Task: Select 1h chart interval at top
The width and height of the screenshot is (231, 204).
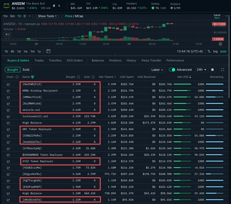Action: tap(19, 16)
